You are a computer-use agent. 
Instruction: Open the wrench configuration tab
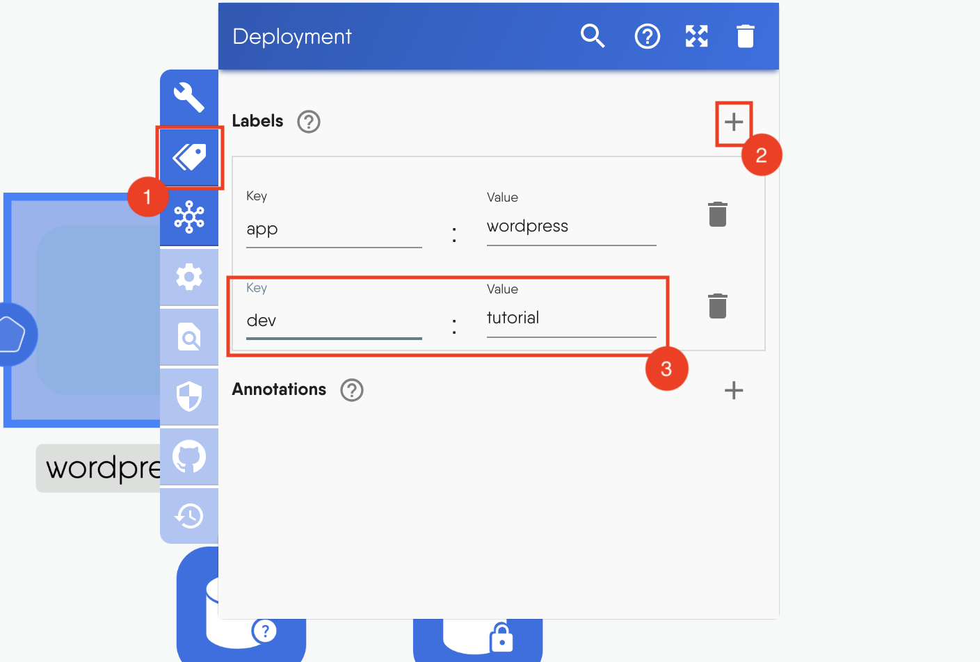coord(189,97)
